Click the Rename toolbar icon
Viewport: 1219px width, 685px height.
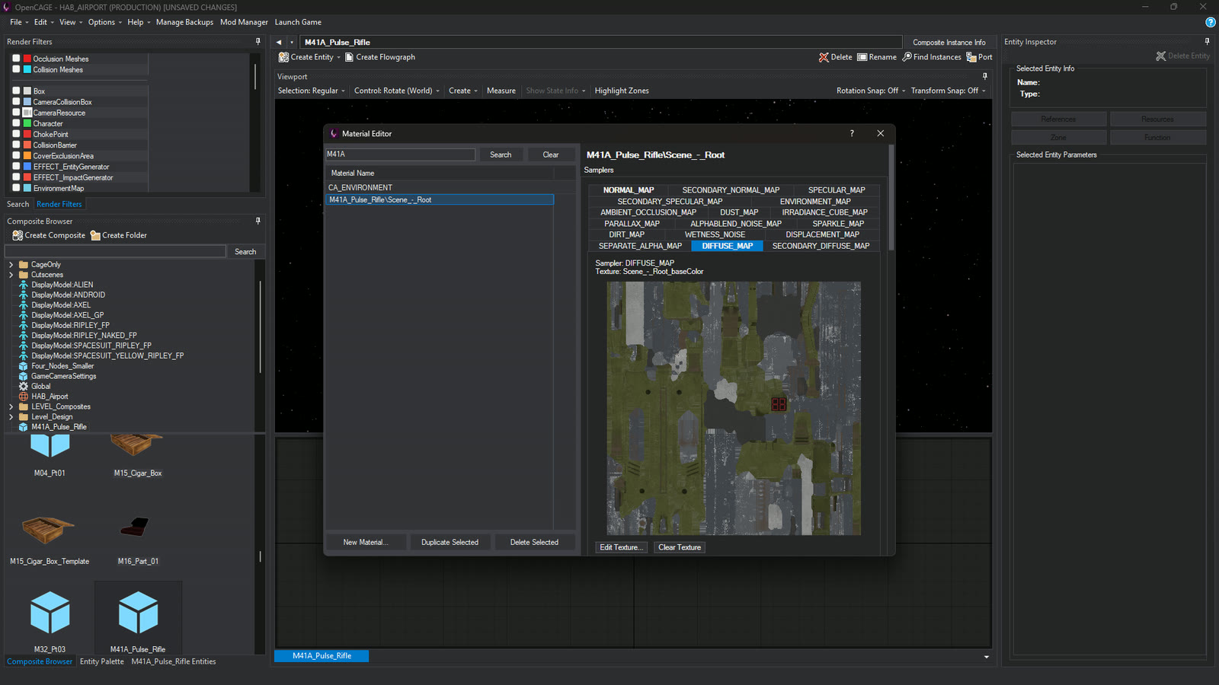click(862, 57)
